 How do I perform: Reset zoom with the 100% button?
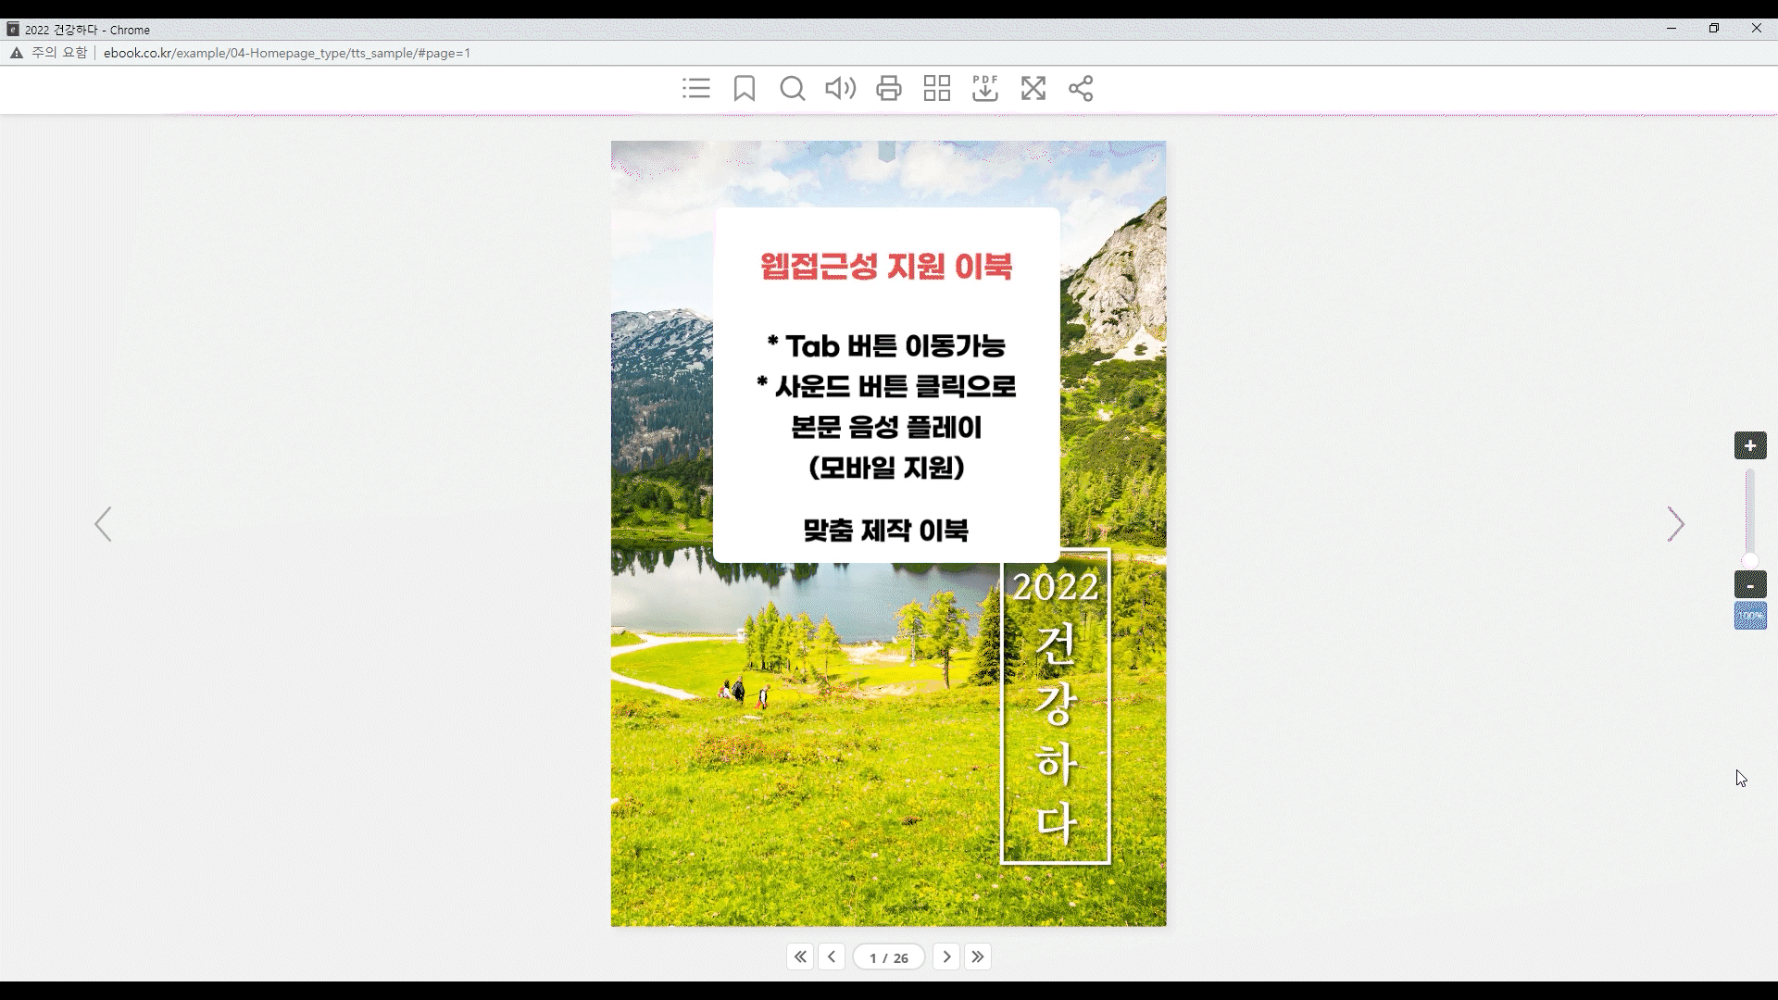[x=1750, y=616]
